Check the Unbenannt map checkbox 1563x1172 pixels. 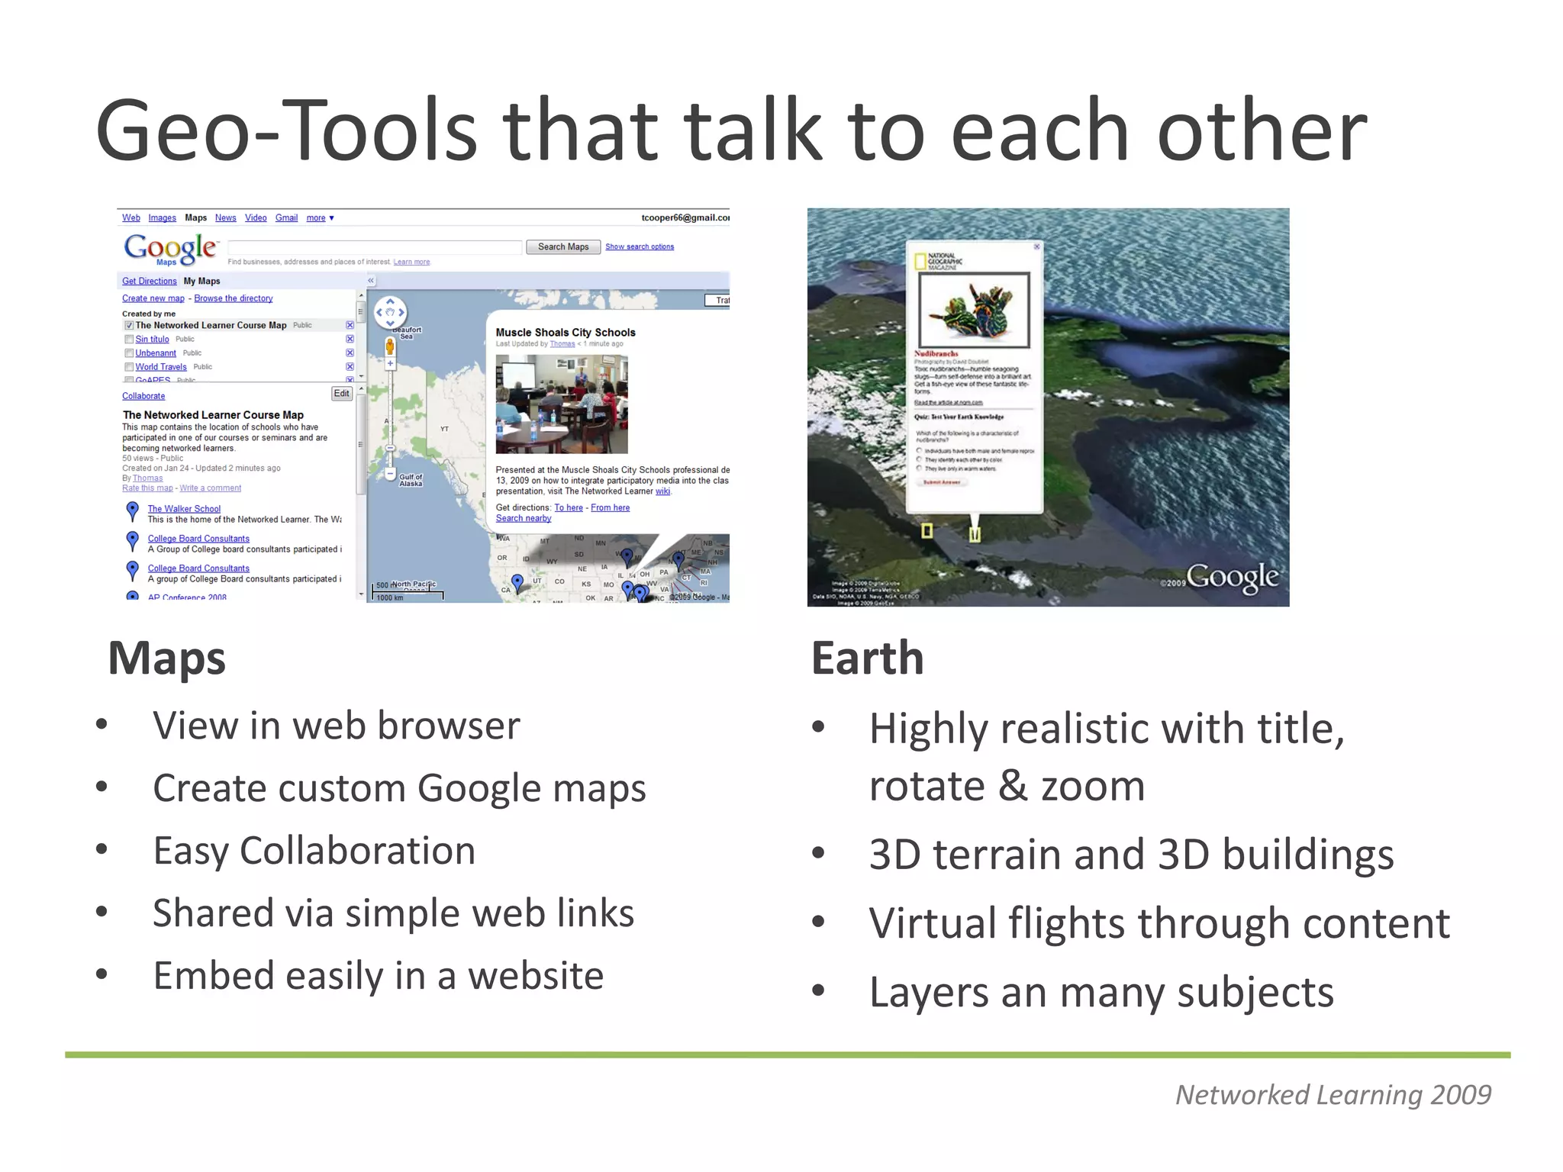tap(129, 353)
